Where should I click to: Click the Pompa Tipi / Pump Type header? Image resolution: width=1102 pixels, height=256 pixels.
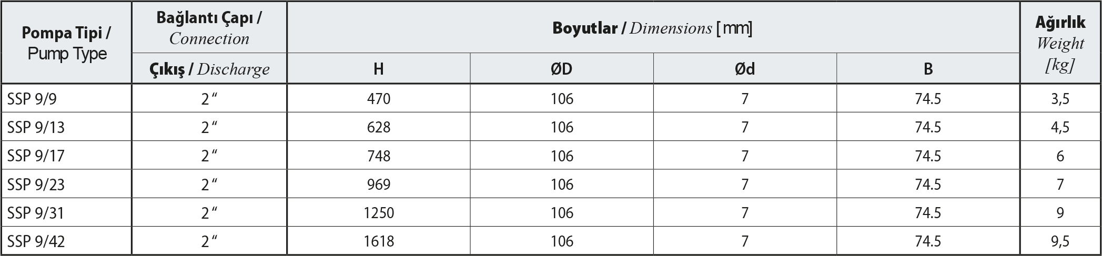(x=66, y=43)
